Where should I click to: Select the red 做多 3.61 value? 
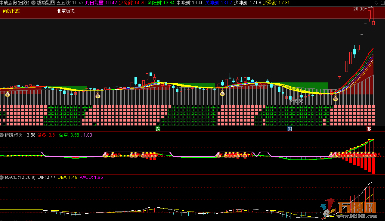click(47, 135)
